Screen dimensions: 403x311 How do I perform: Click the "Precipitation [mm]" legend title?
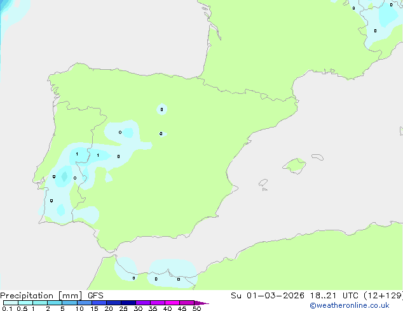click(x=41, y=295)
